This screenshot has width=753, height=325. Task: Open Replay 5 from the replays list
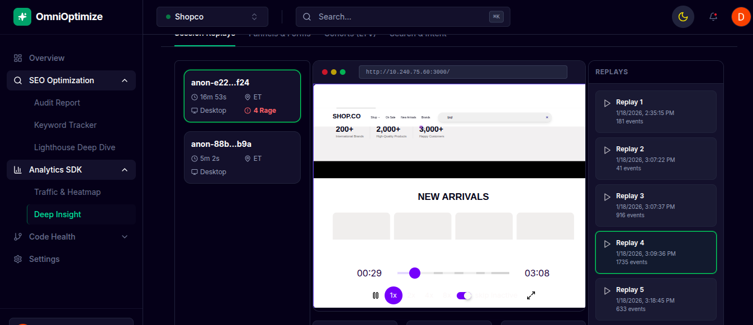(656, 299)
